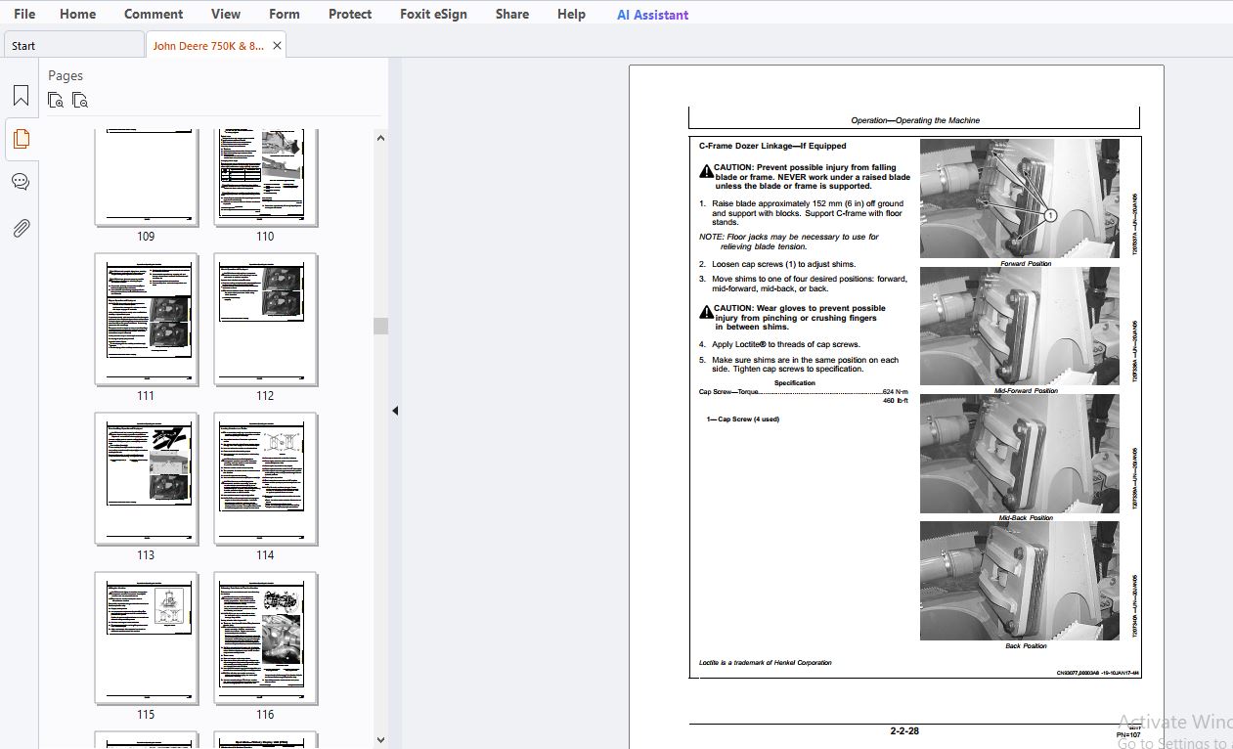
Task: Click 'Apply Loctite® to threads of cap screws'
Action: (786, 344)
